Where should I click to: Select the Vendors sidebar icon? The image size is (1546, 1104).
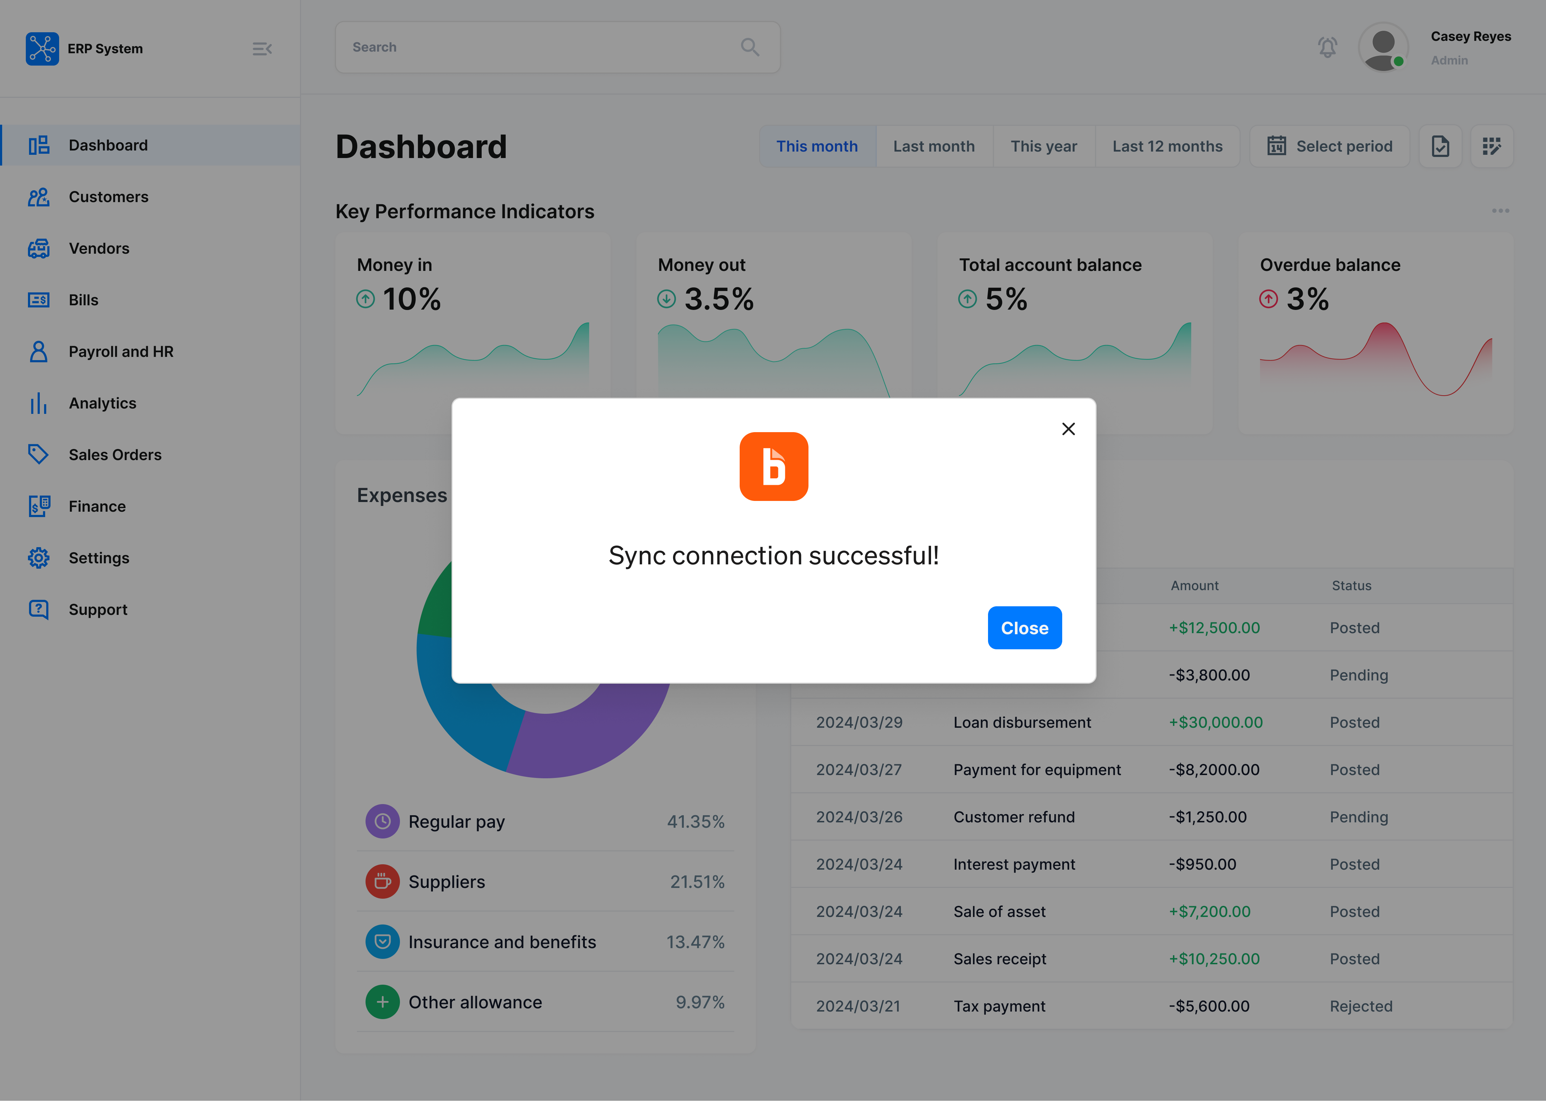39,248
